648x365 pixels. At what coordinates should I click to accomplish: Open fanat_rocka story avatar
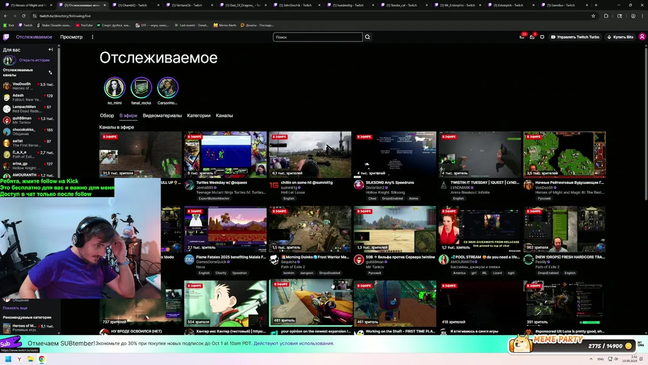click(141, 88)
